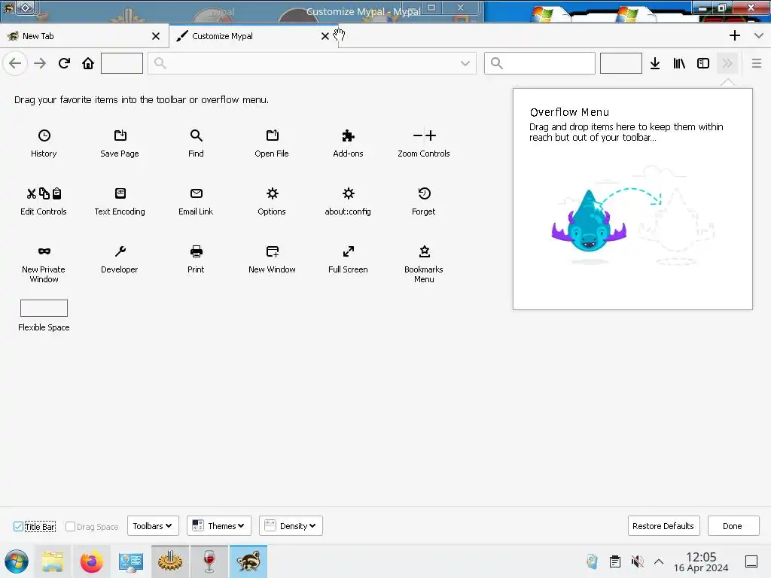Image resolution: width=771 pixels, height=578 pixels.
Task: Click the about:config gear icon
Action: click(x=348, y=193)
